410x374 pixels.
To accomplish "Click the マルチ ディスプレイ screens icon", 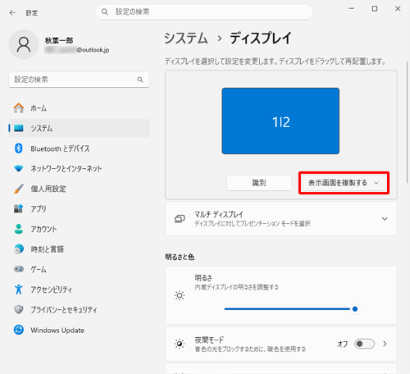I will 180,219.
